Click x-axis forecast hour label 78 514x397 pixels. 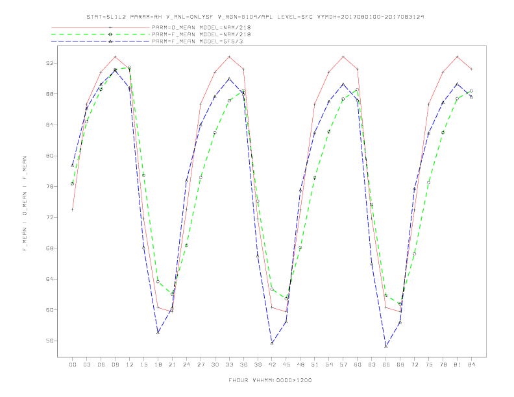tap(443, 365)
